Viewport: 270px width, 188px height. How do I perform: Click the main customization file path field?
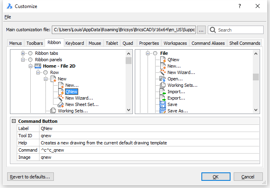pyautogui.click(x=124, y=30)
